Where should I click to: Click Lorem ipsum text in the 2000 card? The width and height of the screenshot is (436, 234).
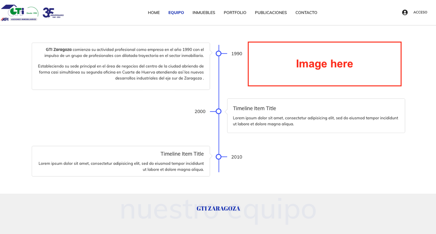(x=315, y=121)
